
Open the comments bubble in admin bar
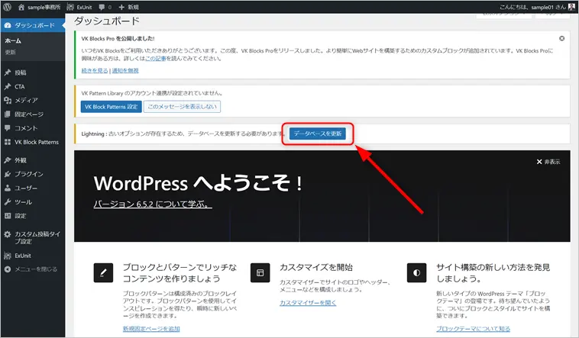(x=104, y=6)
